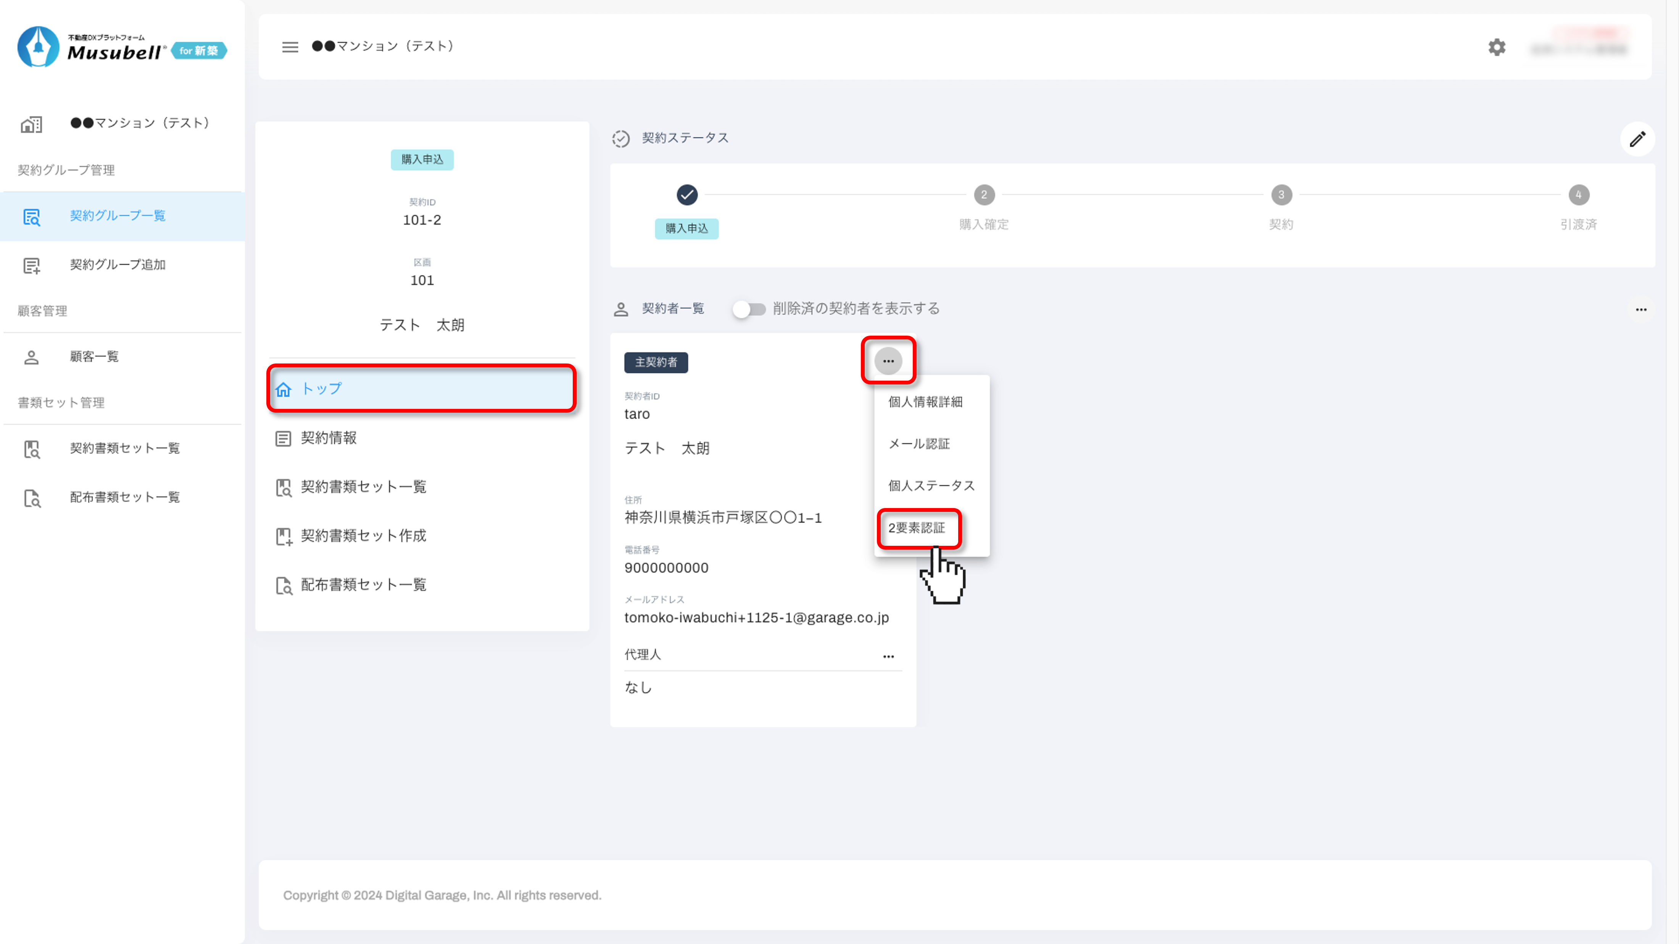Select メール認証 menu entry

(919, 444)
